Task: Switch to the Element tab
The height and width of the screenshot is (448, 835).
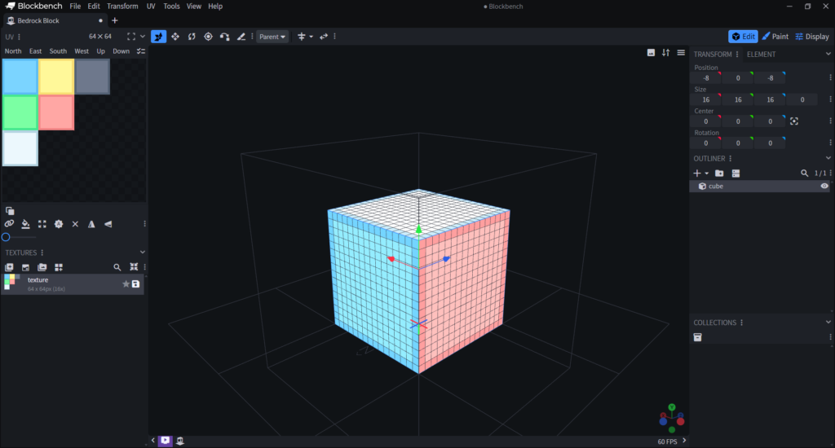Action: pos(761,55)
